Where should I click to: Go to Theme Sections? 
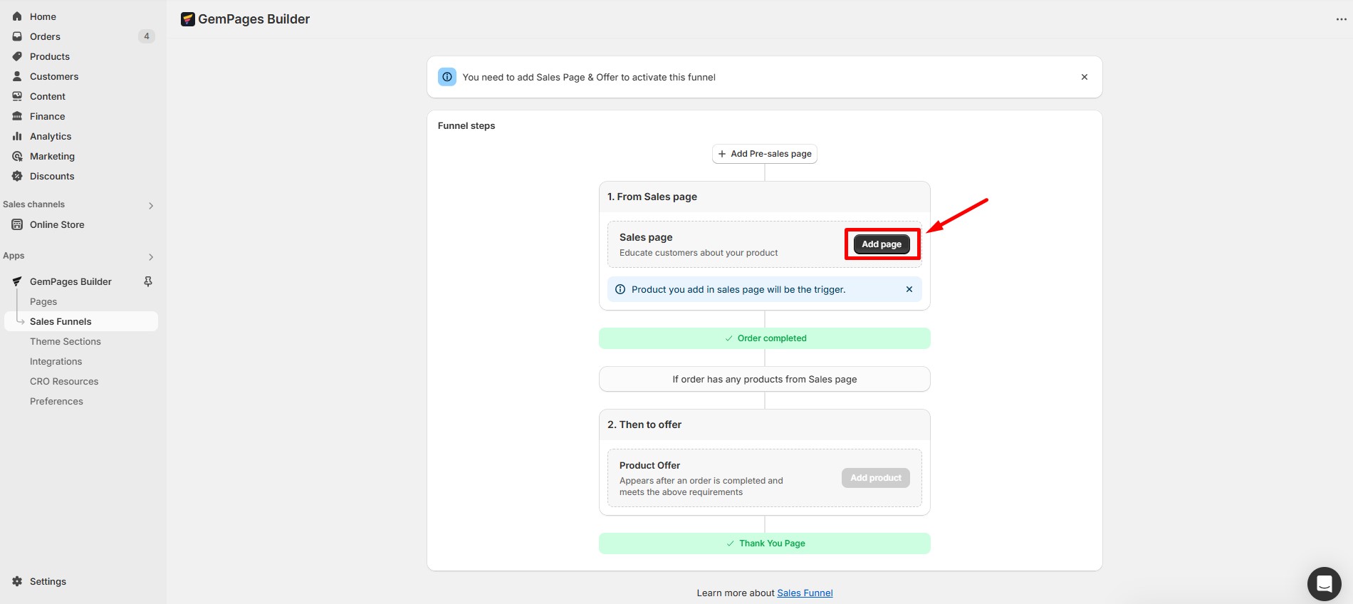click(66, 341)
